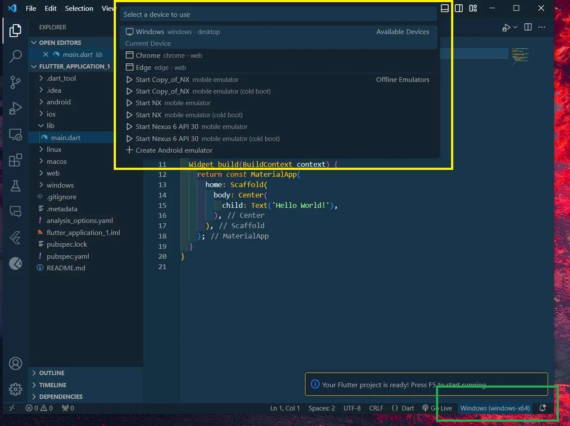This screenshot has width=570, height=426.
Task: Open Customize Layout icon in title bar
Action: point(473,8)
